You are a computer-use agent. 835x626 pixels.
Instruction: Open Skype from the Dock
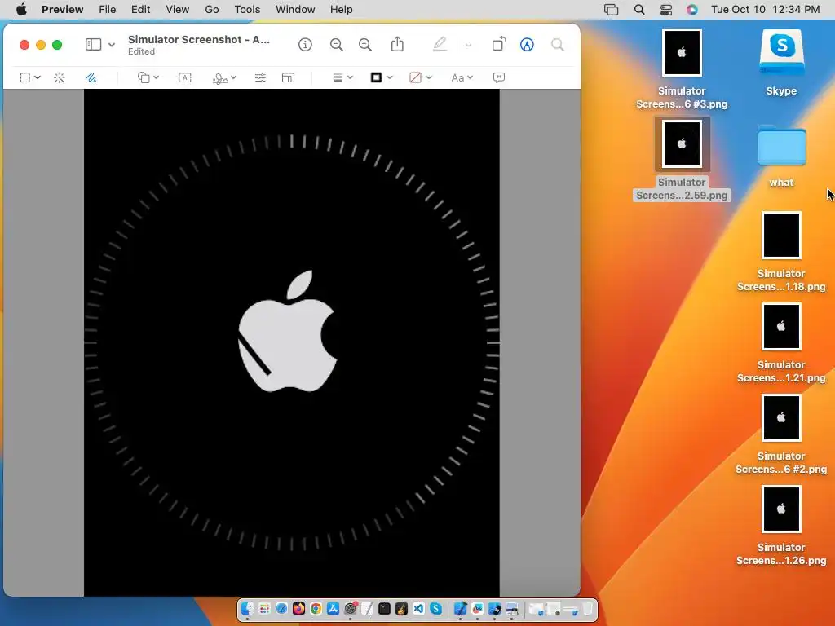(436, 608)
